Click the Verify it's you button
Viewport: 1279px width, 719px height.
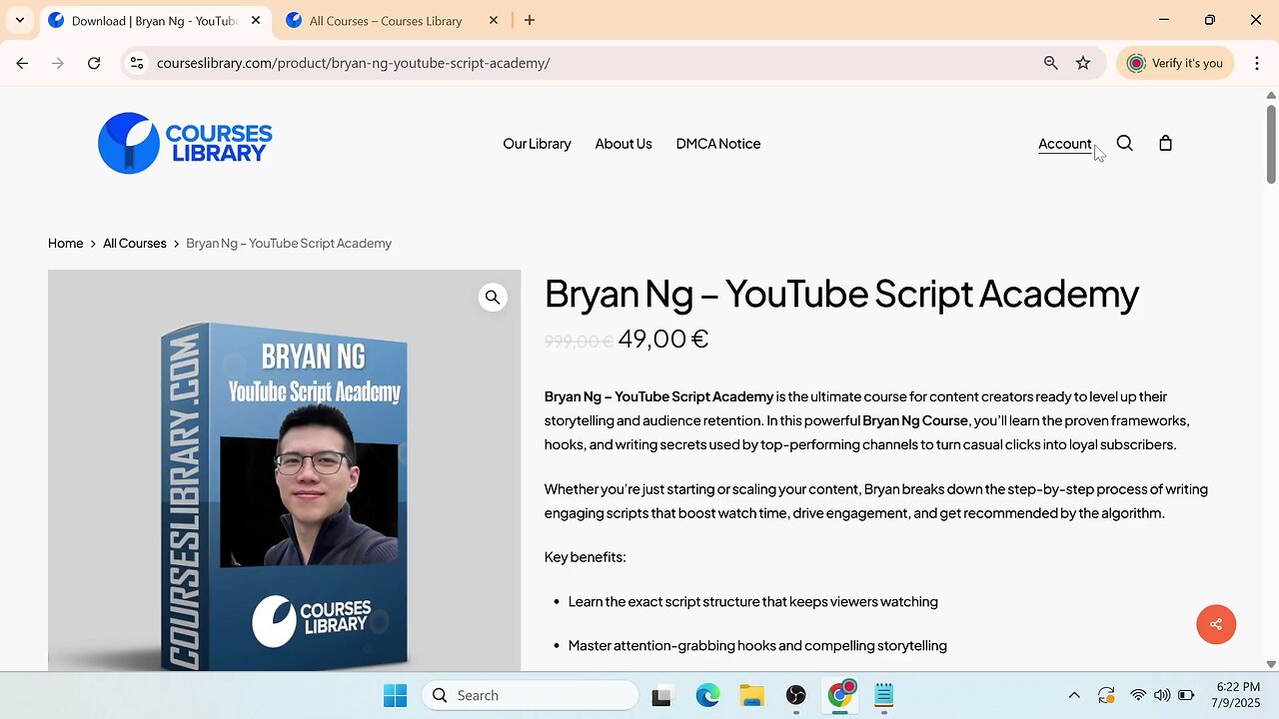pyautogui.click(x=1175, y=63)
